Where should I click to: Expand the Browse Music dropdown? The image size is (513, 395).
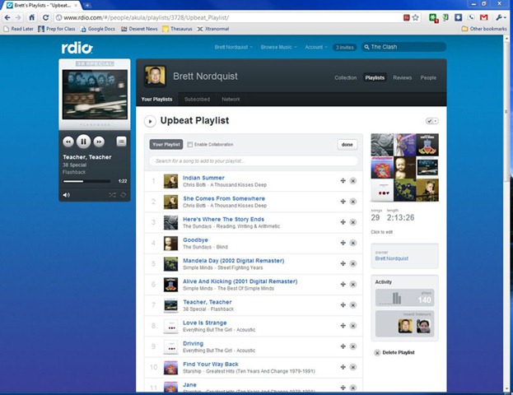(279, 47)
